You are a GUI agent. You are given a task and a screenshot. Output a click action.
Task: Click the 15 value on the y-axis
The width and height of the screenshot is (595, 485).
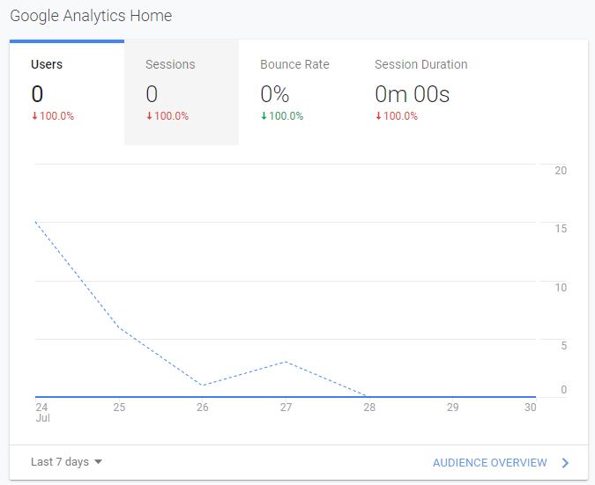[561, 229]
